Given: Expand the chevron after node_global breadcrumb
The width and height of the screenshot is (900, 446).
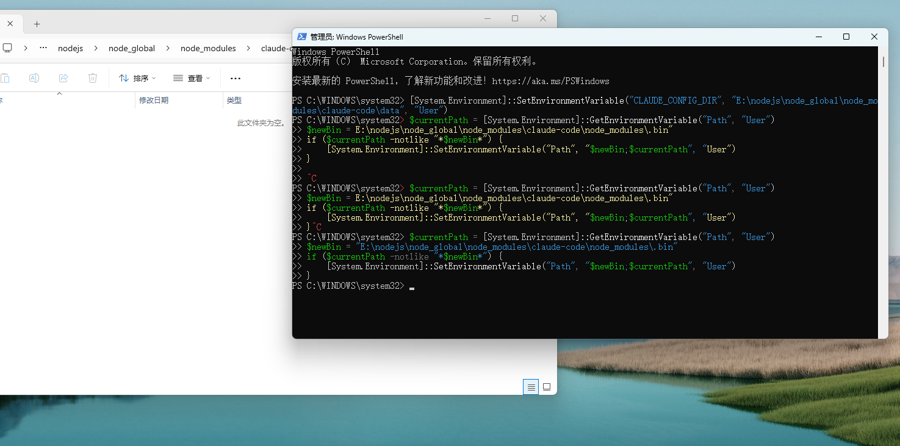Looking at the screenshot, I should [x=168, y=48].
